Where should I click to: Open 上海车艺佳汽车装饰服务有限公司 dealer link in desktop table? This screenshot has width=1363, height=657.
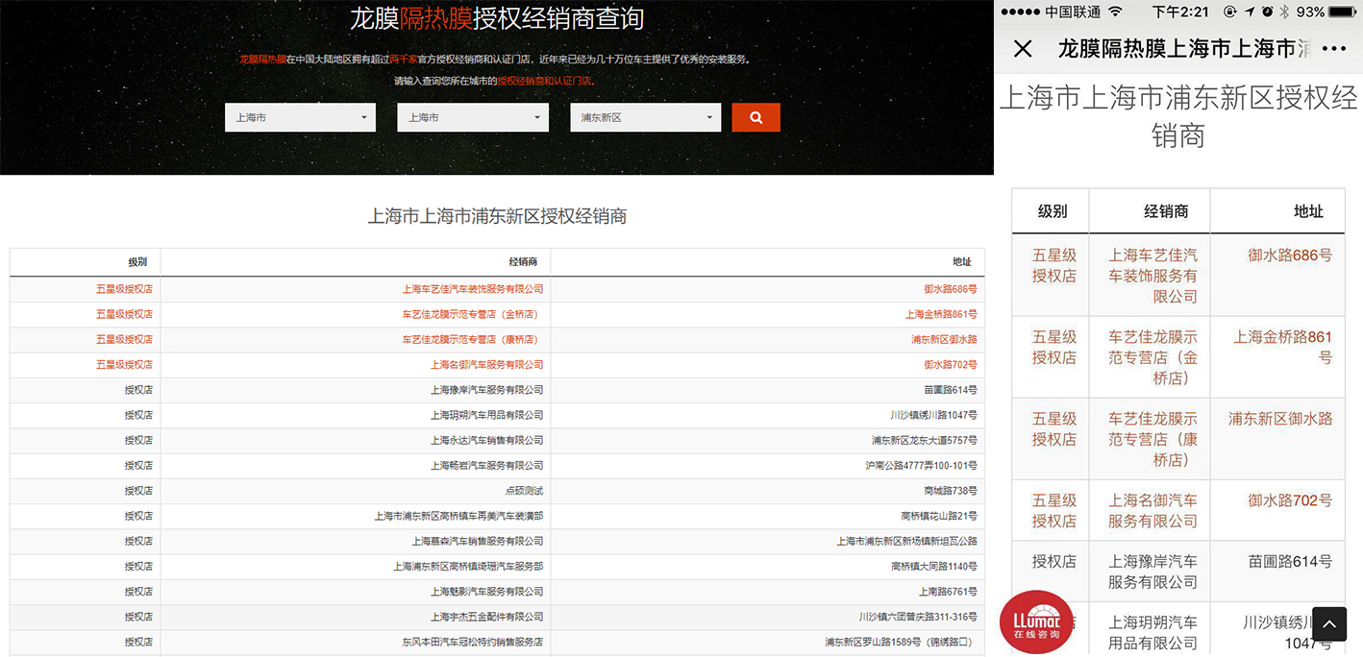point(472,289)
